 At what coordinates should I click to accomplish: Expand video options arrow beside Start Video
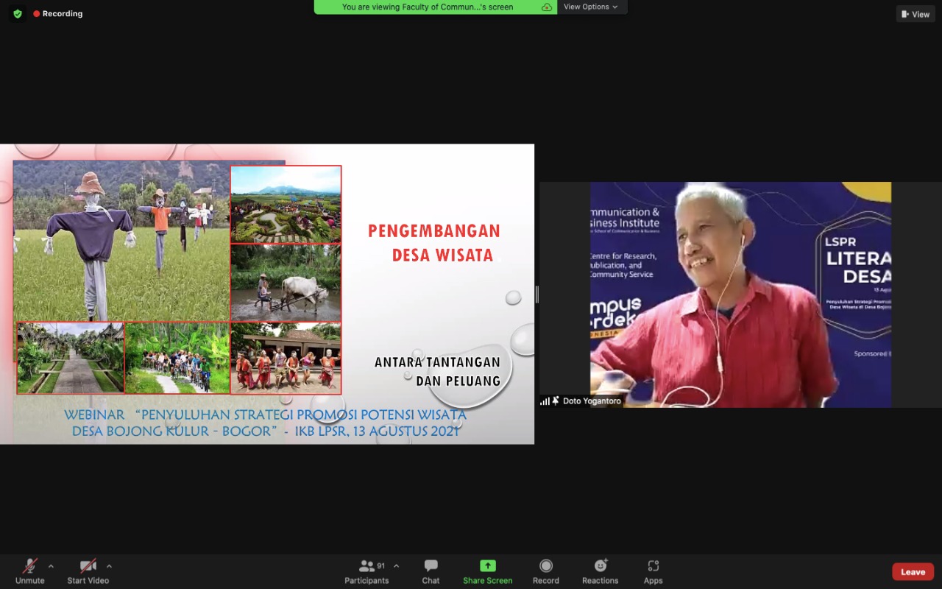pyautogui.click(x=109, y=566)
